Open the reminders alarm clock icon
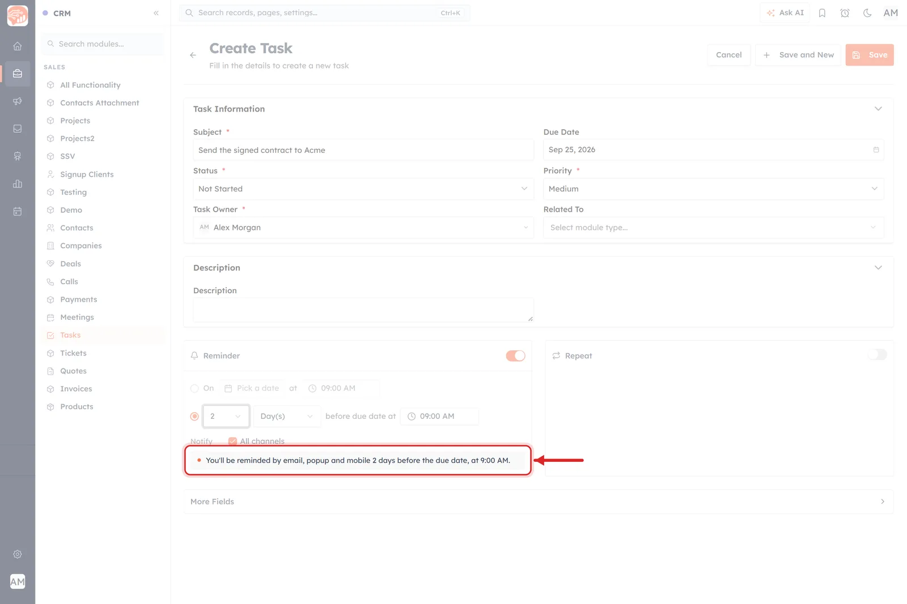 click(x=845, y=13)
